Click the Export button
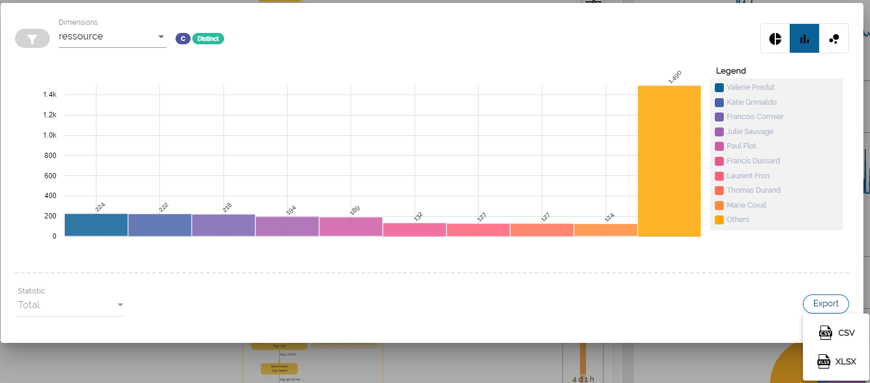 826,303
